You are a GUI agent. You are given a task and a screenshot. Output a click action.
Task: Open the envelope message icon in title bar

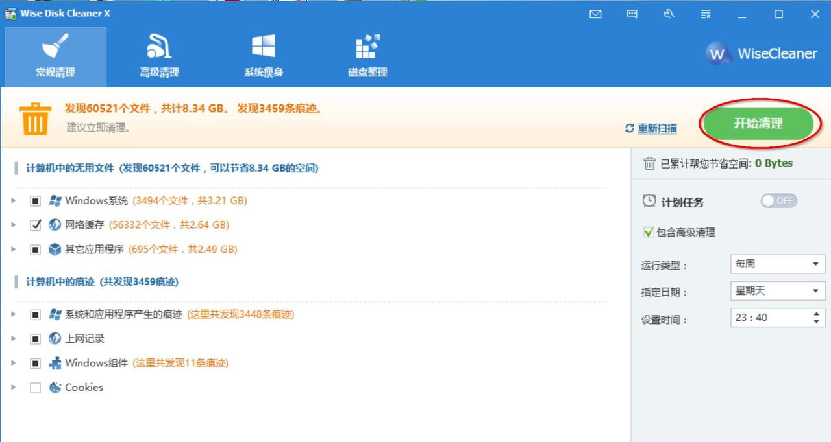[x=595, y=14]
